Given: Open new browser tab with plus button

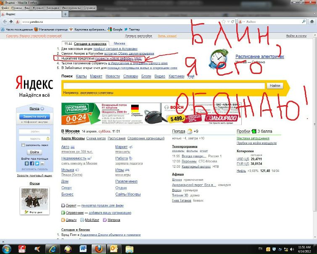Looking at the screenshot, I should pyautogui.click(x=65, y=14).
